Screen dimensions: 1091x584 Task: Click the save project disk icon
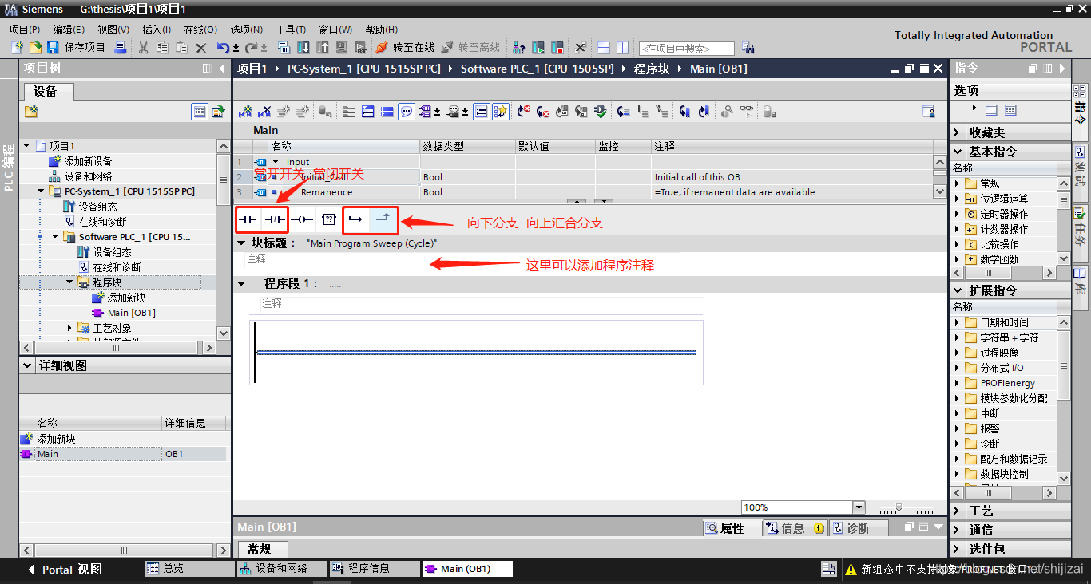[53, 48]
